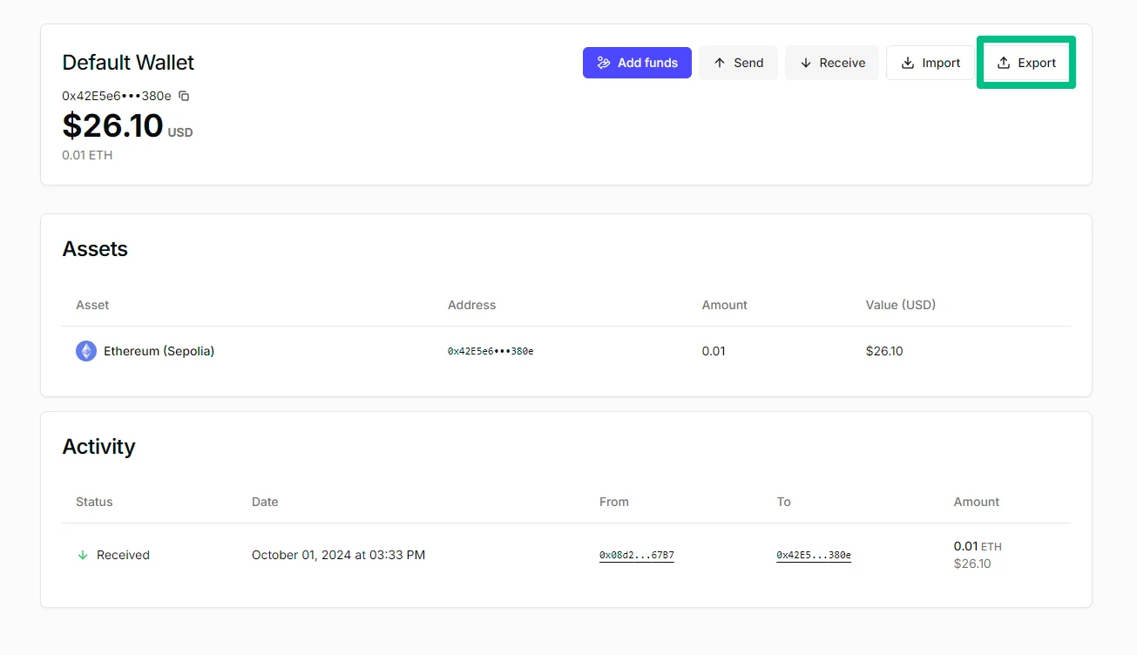Click the downward arrow icon on Receive
The height and width of the screenshot is (655, 1137).
point(806,63)
